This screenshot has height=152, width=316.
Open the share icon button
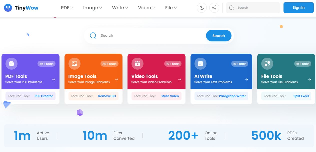214,8
